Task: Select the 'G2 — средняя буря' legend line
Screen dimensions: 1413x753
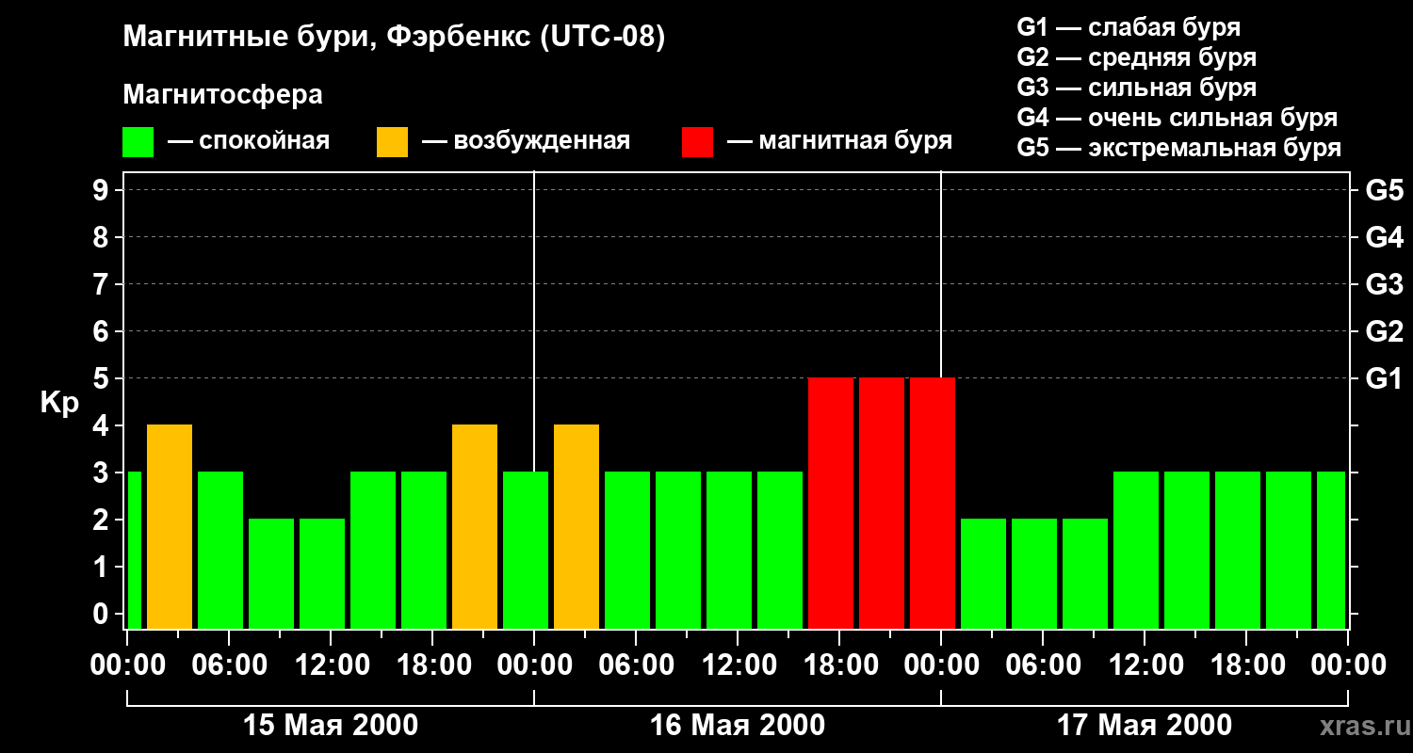Action: tap(1136, 57)
